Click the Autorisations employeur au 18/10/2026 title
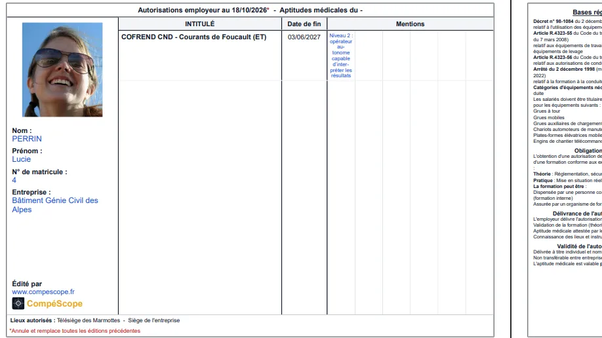The height and width of the screenshot is (338, 602). [x=203, y=10]
